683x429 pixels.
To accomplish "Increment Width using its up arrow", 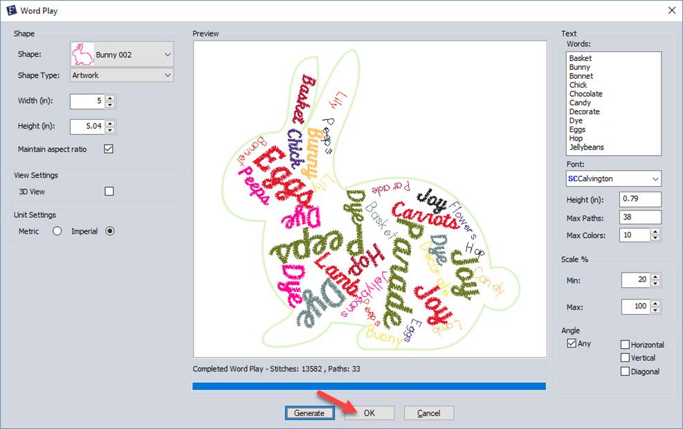I will [x=111, y=98].
